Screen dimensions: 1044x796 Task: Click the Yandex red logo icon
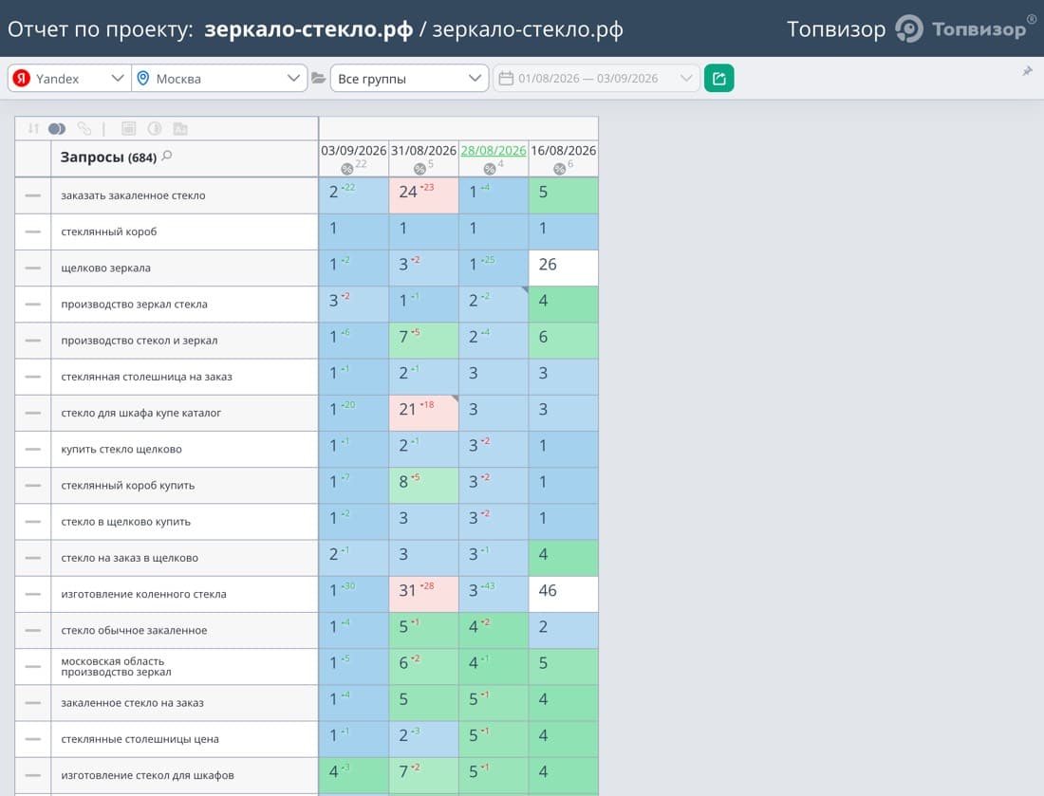tap(22, 79)
